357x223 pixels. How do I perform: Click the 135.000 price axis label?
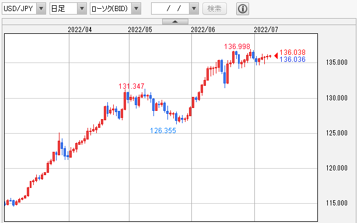pos(337,62)
